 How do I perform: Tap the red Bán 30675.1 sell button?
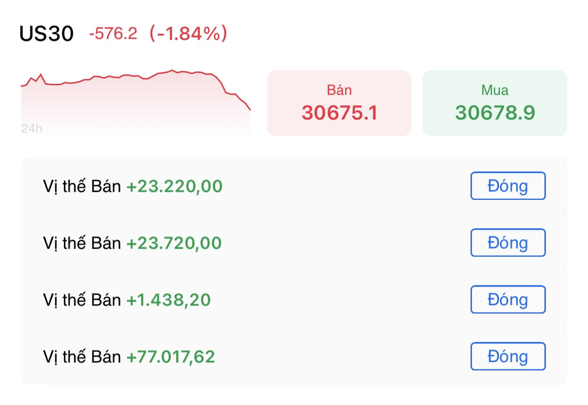339,103
